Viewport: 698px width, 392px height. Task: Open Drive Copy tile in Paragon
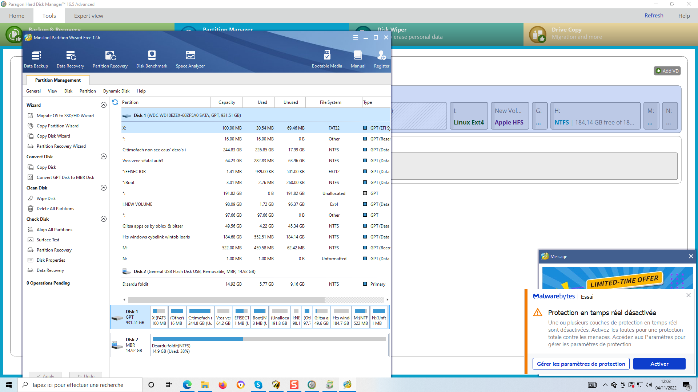click(x=610, y=34)
